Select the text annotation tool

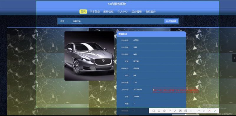pyautogui.click(x=186, y=111)
